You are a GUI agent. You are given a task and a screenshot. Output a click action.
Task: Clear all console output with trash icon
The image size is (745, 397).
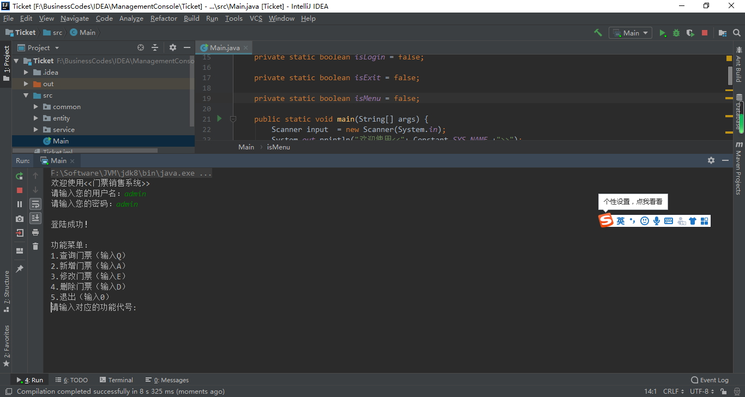(35, 246)
